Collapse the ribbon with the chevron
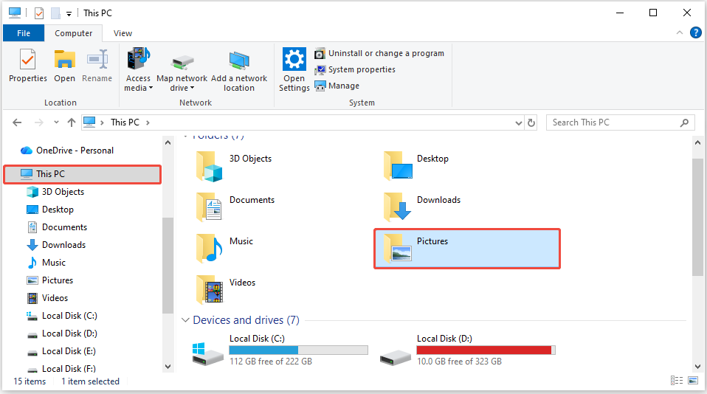Screen dimensions: 707x394 click(x=680, y=32)
